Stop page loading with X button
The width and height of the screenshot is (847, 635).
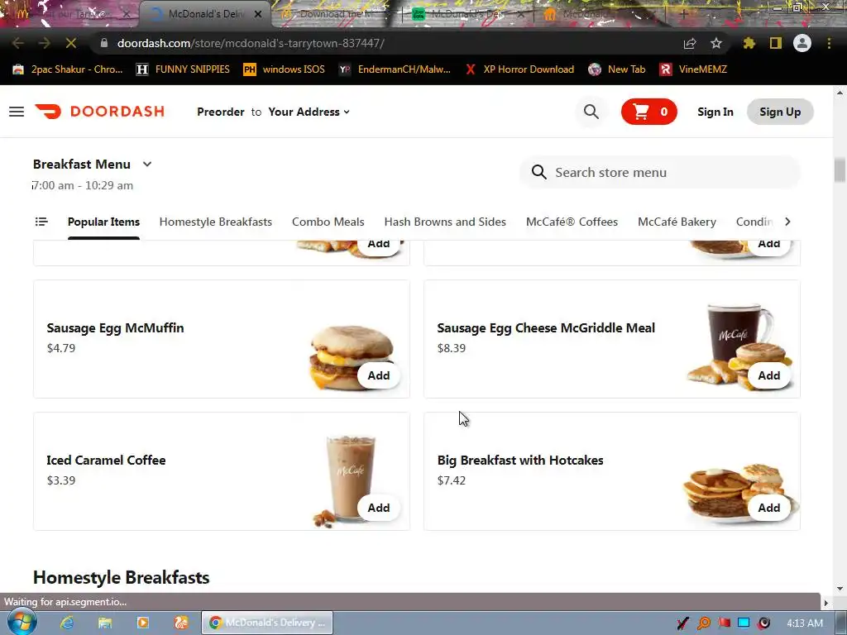click(x=71, y=43)
